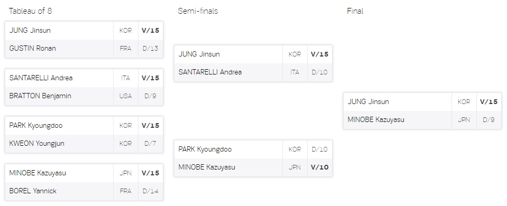Click the Tableau of 8 heading
The image size is (507, 206).
tap(30, 11)
